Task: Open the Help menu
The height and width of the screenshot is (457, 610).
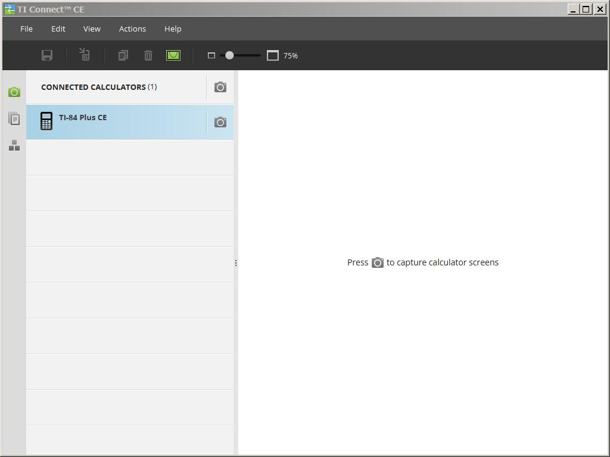Action: [x=173, y=29]
